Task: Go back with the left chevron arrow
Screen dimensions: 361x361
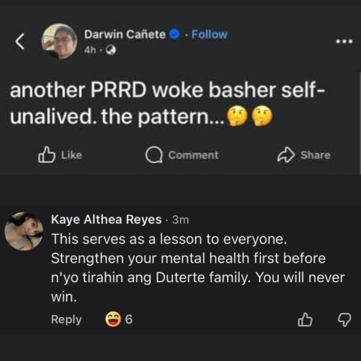Action: coord(20,41)
